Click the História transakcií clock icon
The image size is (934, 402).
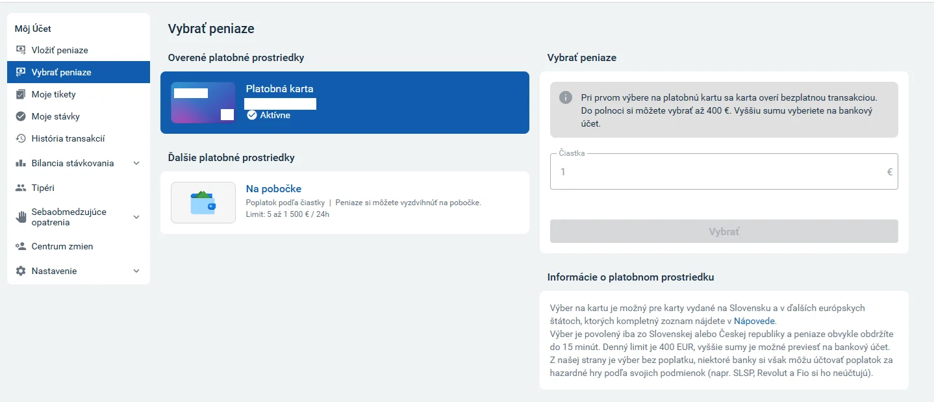[20, 138]
